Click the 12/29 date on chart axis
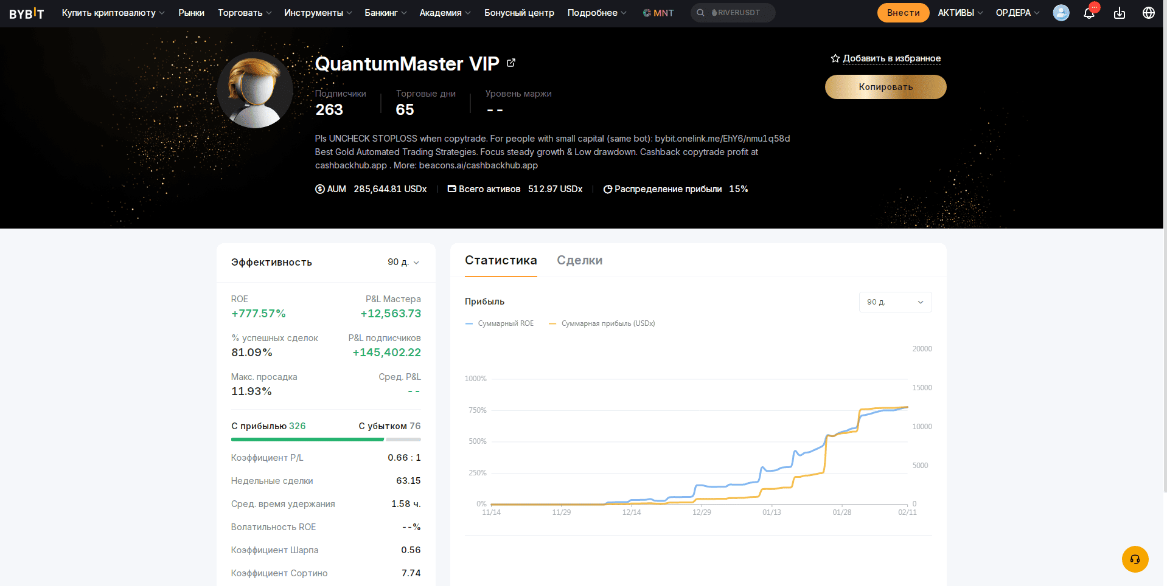 tap(702, 512)
